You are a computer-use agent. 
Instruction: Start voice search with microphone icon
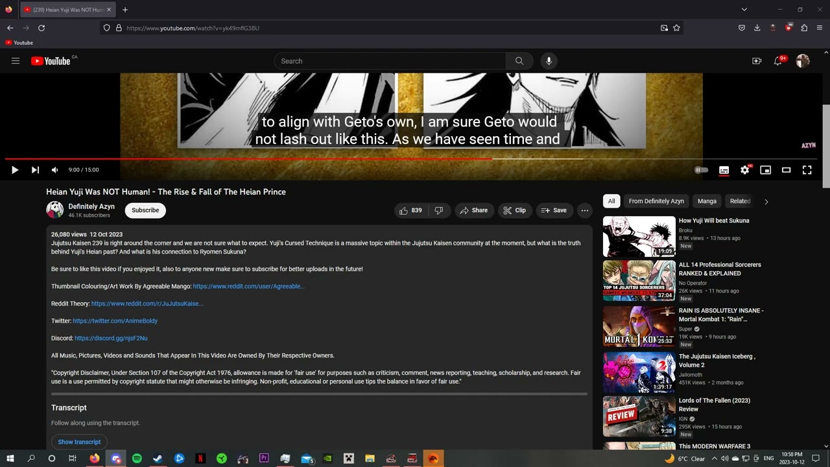pyautogui.click(x=549, y=61)
